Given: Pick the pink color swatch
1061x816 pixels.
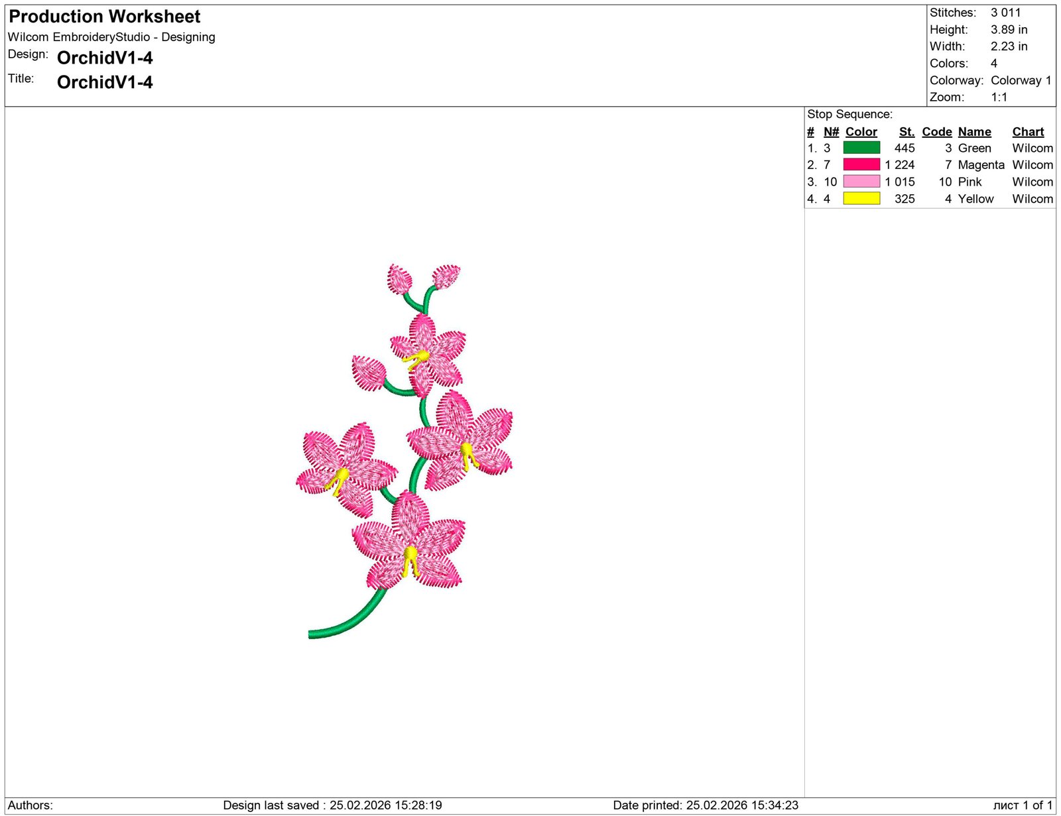Looking at the screenshot, I should (x=861, y=182).
